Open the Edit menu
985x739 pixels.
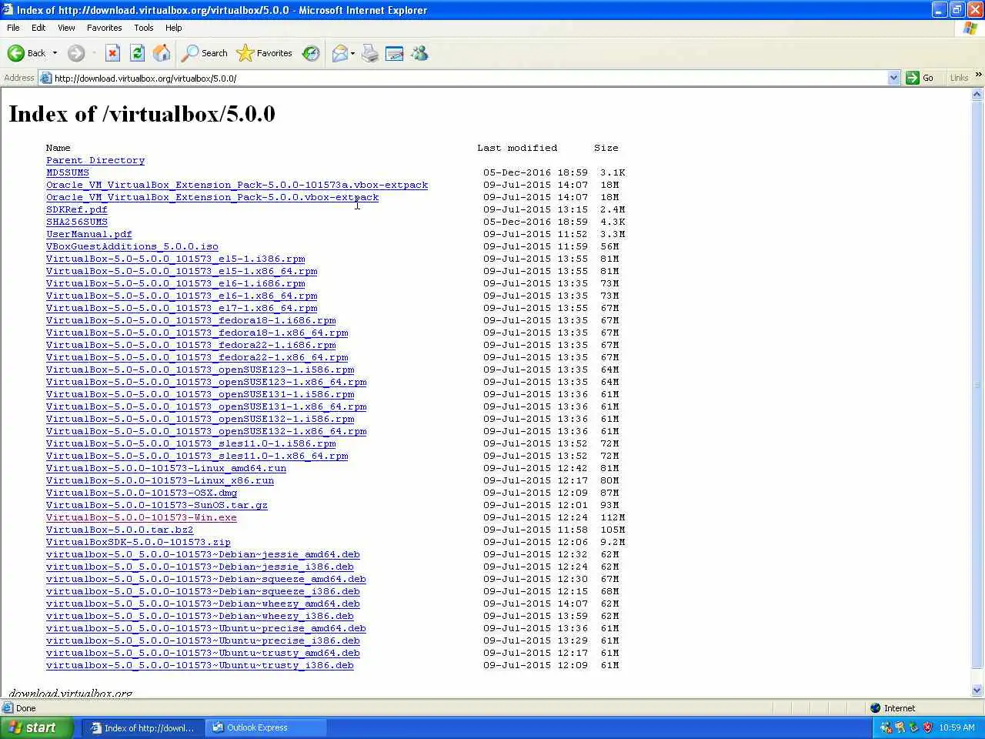38,28
